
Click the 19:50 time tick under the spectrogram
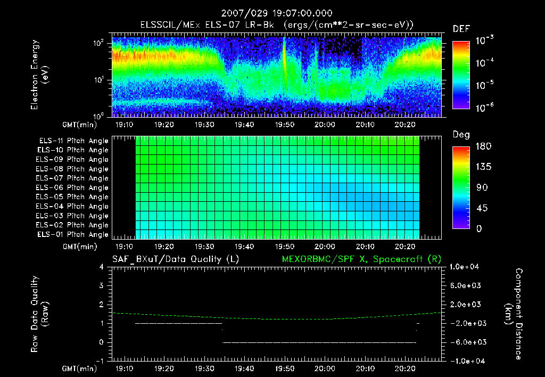pyautogui.click(x=285, y=125)
